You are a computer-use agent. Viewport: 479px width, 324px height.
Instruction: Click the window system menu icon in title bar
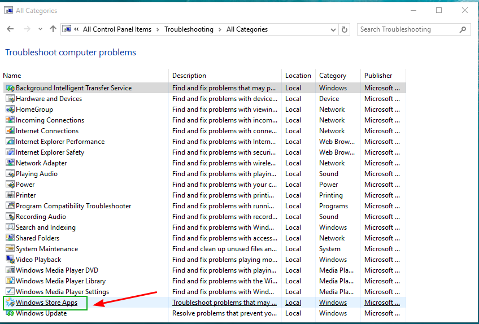click(x=8, y=10)
